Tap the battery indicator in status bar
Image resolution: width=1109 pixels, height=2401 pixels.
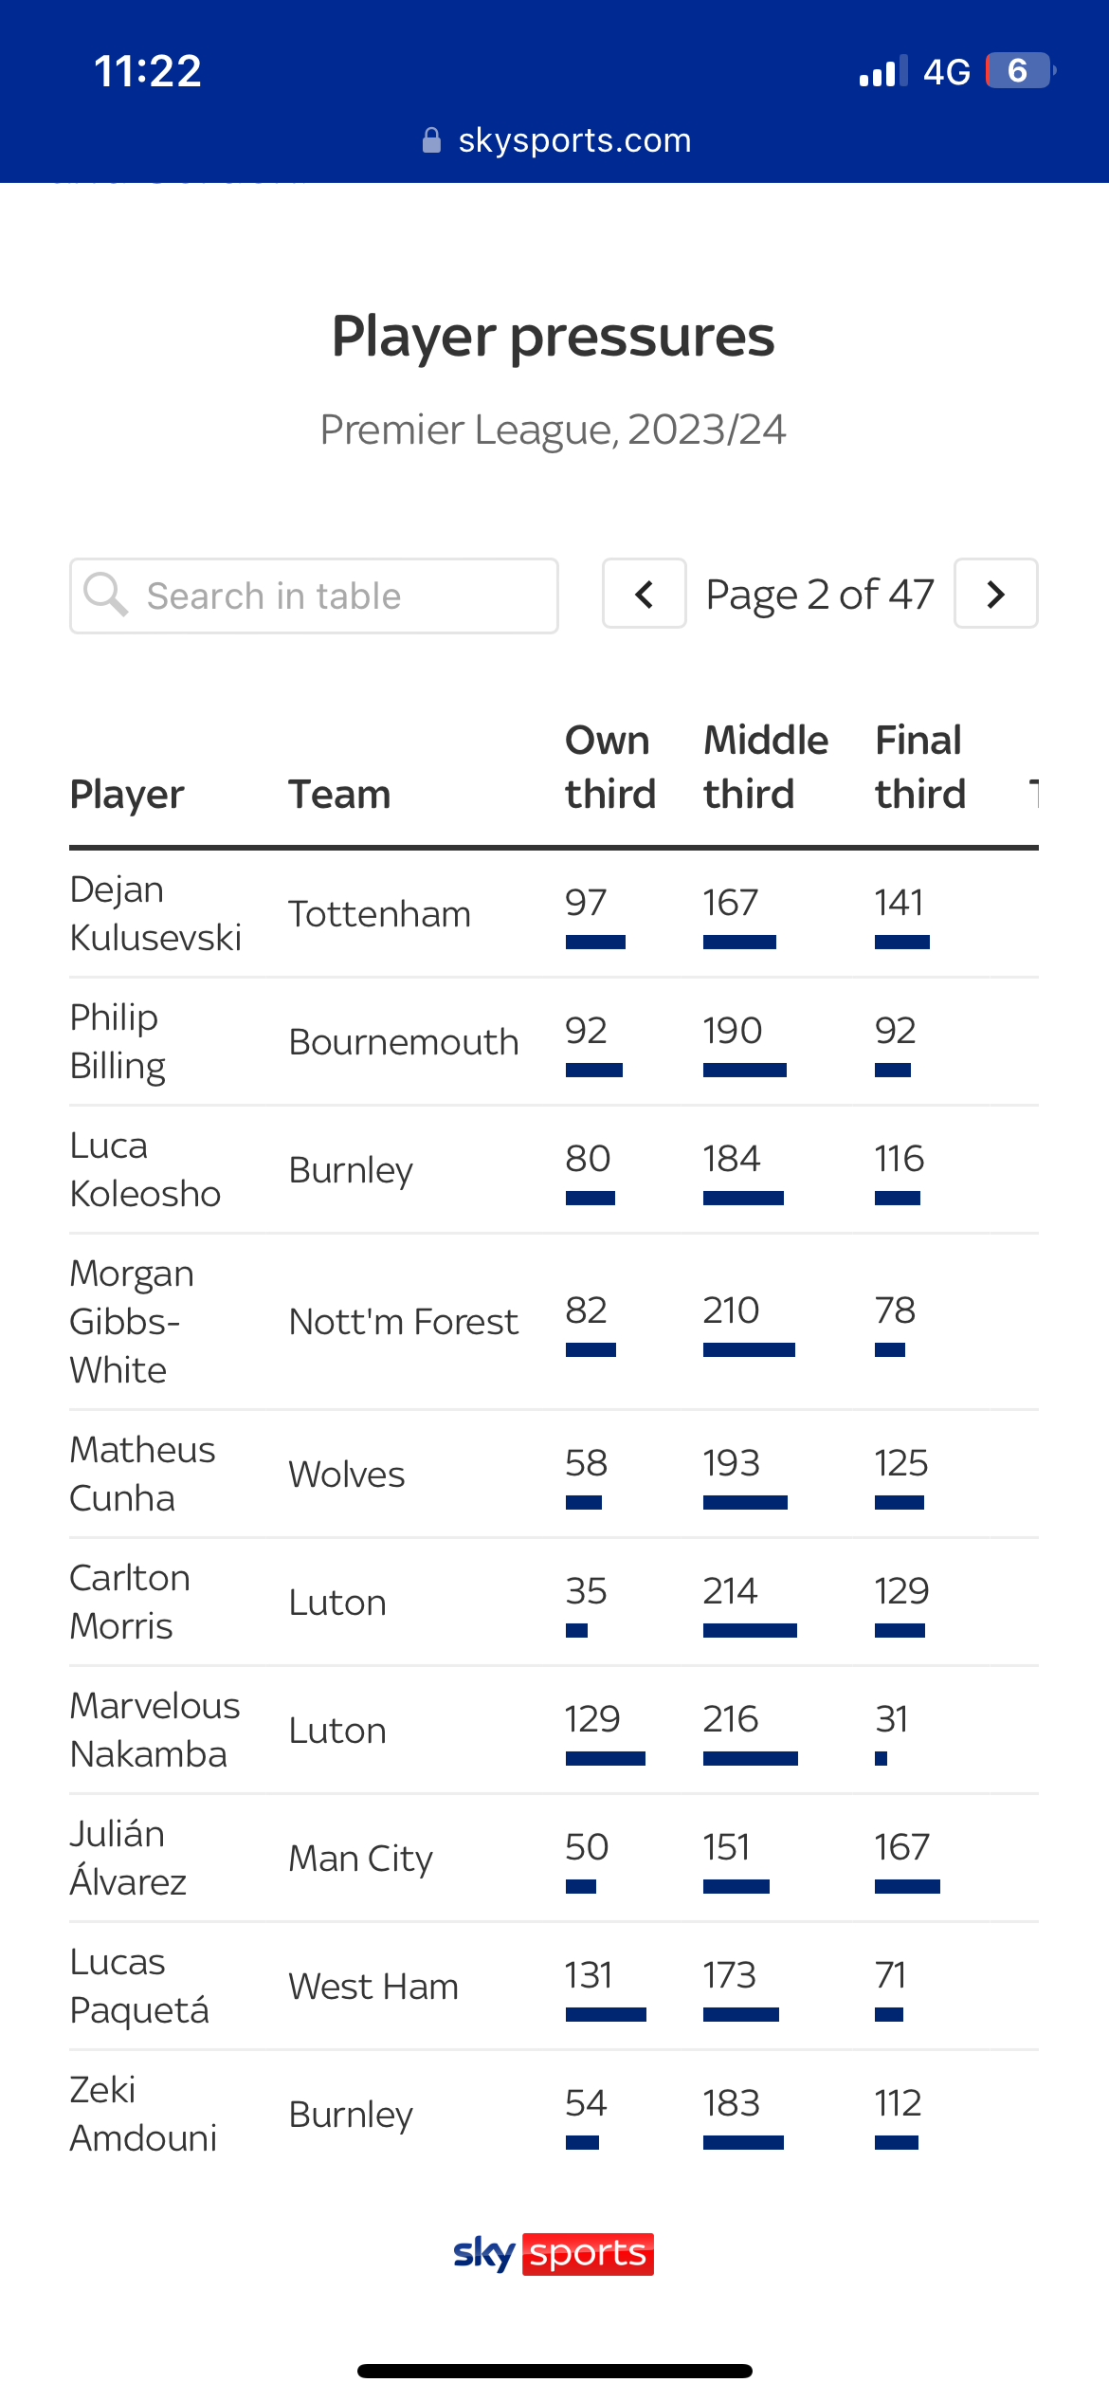pos(1021,70)
